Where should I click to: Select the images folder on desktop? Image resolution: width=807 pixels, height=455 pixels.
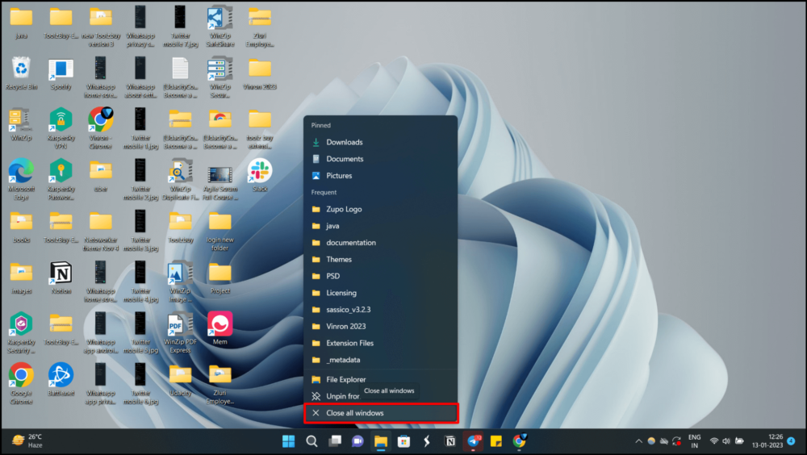point(21,278)
